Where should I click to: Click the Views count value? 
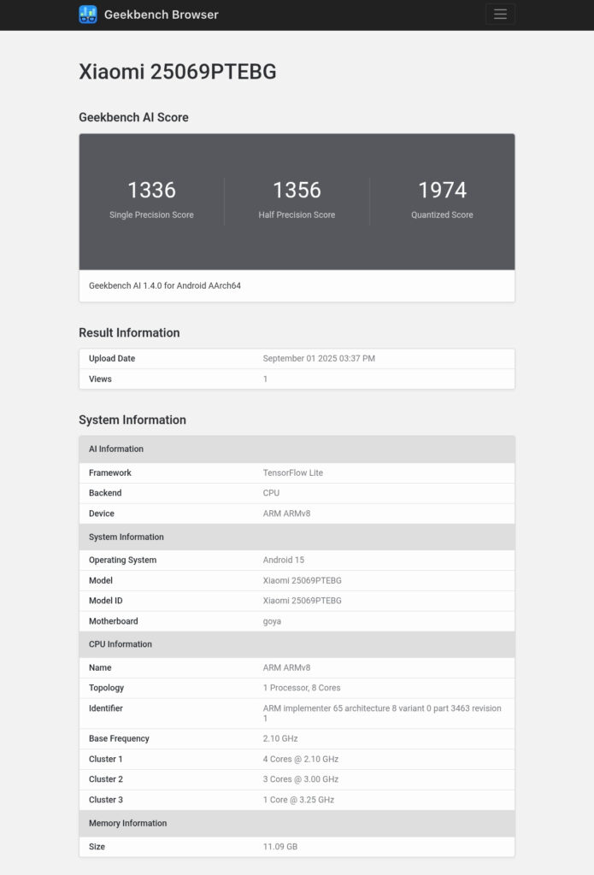point(263,379)
